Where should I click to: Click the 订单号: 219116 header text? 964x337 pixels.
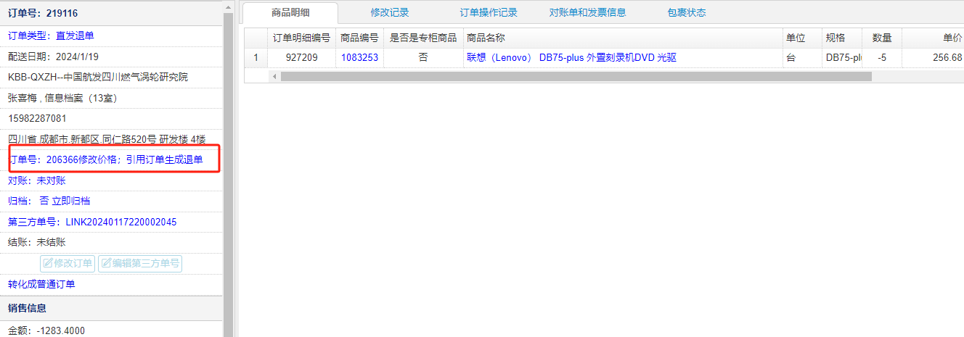[43, 13]
